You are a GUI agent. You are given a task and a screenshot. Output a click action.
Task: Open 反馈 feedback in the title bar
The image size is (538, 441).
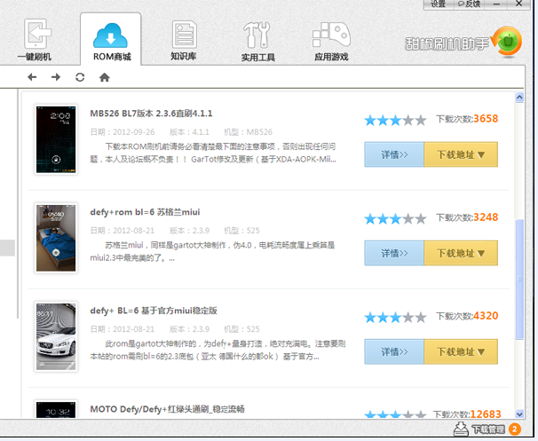click(469, 4)
